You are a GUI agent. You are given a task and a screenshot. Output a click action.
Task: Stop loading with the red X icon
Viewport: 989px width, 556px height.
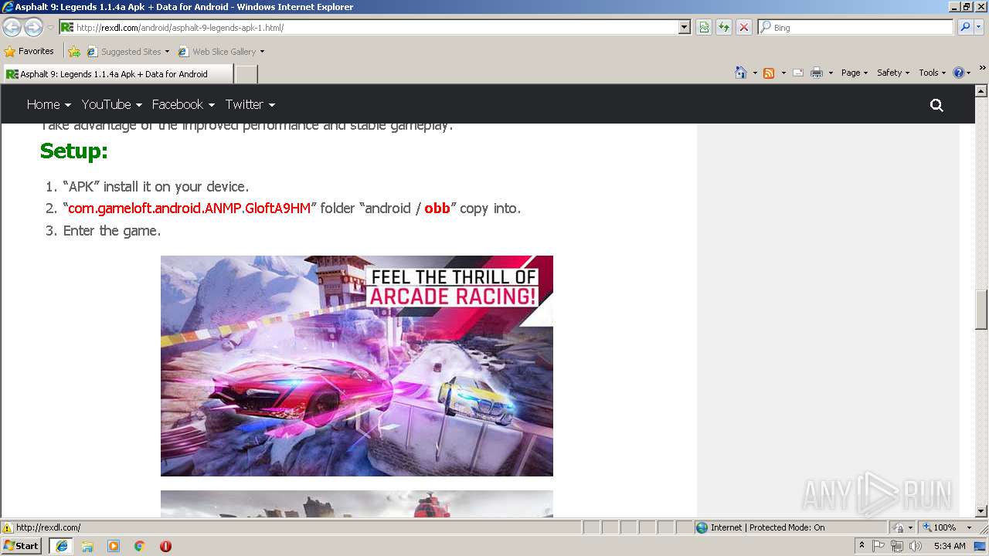[x=744, y=27]
